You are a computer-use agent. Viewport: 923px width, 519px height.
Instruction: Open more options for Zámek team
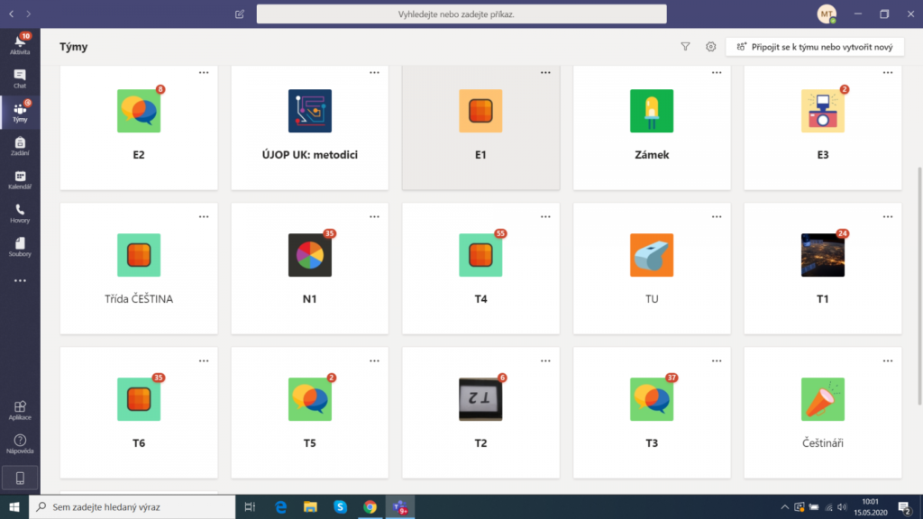click(717, 73)
